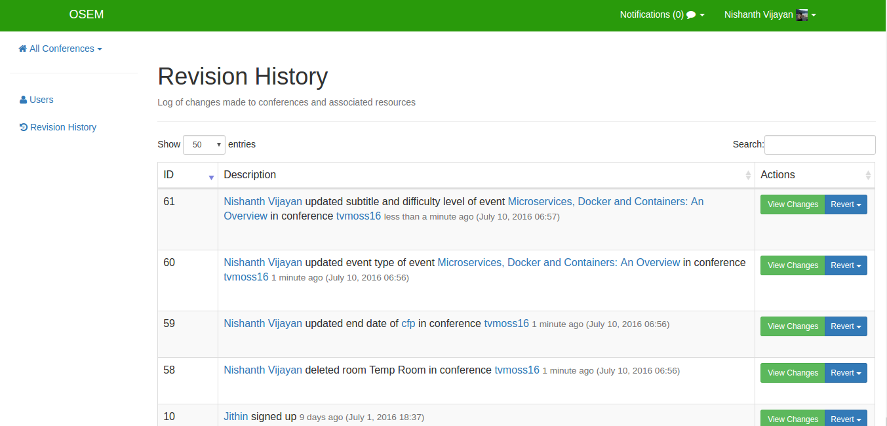Screen dimensions: 887x426
Task: Sort the table by the ID column arrow
Action: click(211, 176)
